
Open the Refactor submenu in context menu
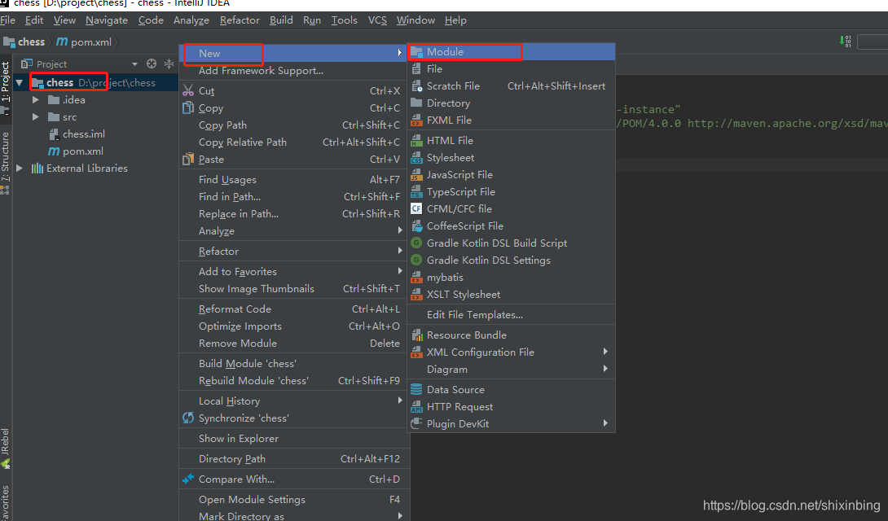coord(292,252)
